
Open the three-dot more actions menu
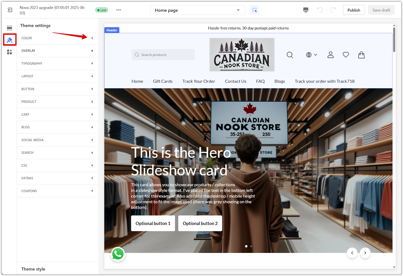[119, 10]
